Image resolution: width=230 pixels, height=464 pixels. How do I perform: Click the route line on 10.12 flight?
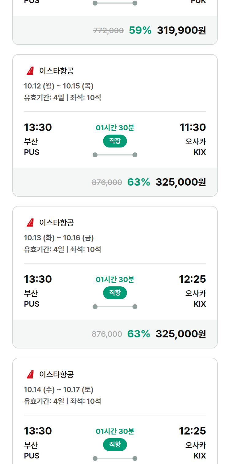[115, 155]
